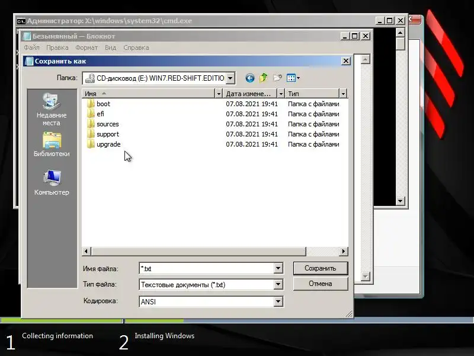The image size is (474, 356).
Task: Open Компьютер in sidebar
Action: (52, 183)
